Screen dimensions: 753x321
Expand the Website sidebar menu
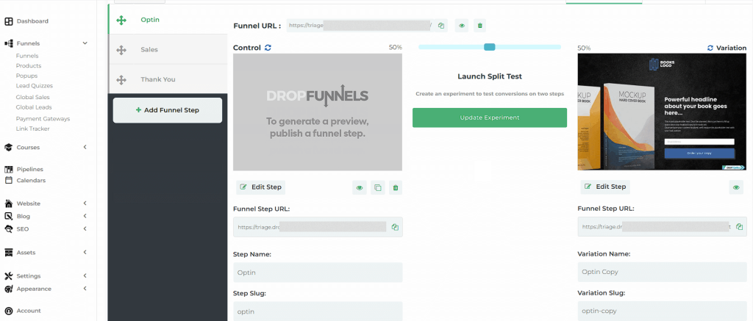pyautogui.click(x=85, y=203)
